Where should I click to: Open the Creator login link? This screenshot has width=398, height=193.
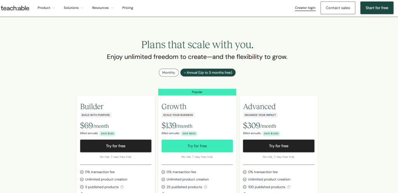305,8
